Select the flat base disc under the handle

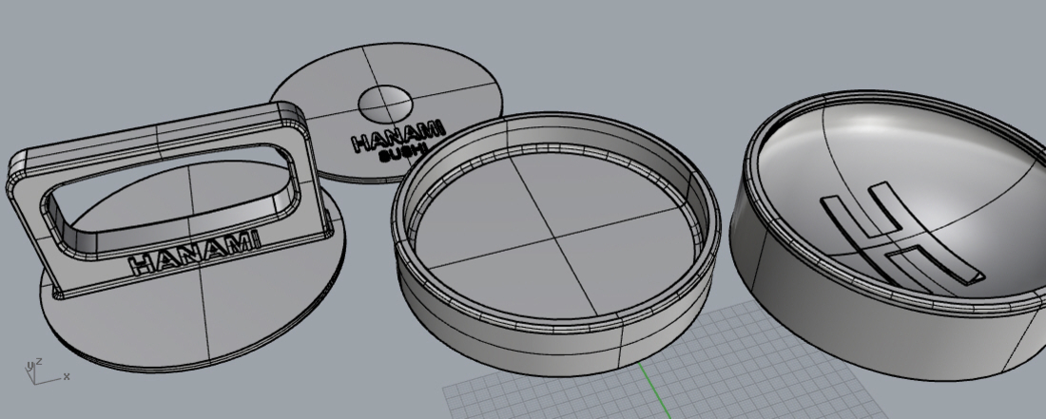tap(193, 266)
